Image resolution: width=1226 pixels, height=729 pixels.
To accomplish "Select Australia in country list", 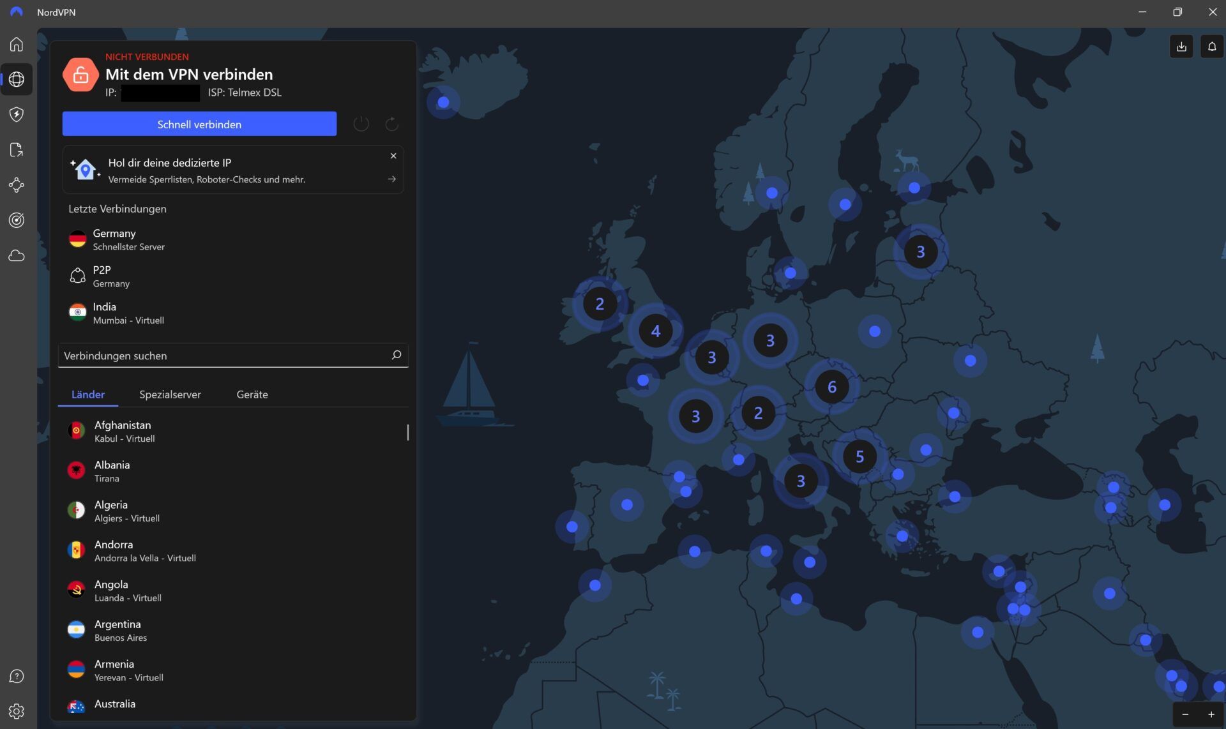I will point(233,705).
